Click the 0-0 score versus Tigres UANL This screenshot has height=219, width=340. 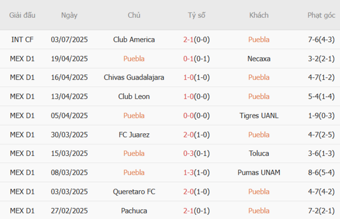tap(196, 116)
